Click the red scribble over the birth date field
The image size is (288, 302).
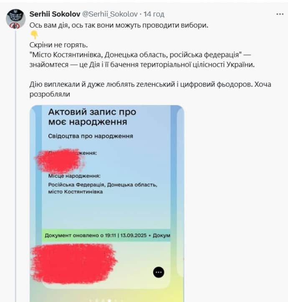pyautogui.click(x=60, y=160)
